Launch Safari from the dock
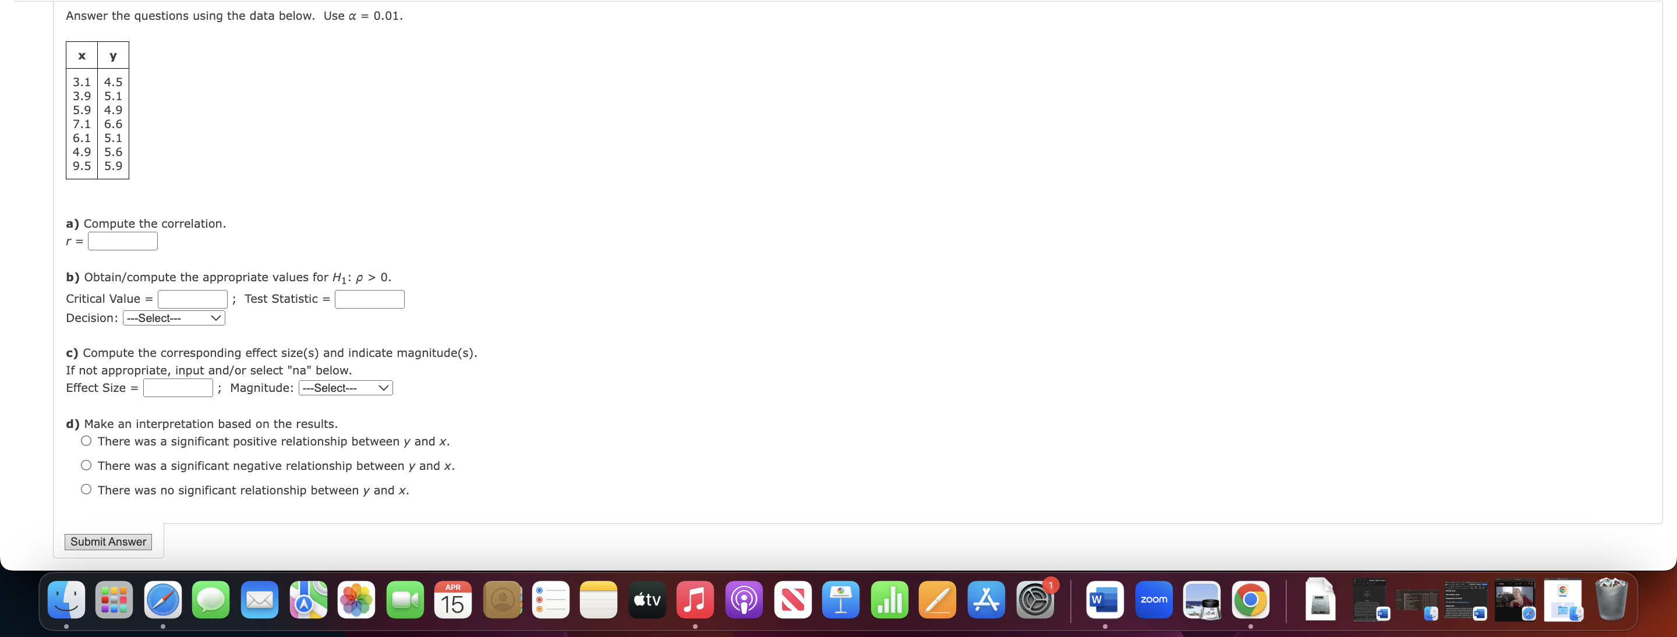Screen dimensions: 1677x637 [x=163, y=599]
